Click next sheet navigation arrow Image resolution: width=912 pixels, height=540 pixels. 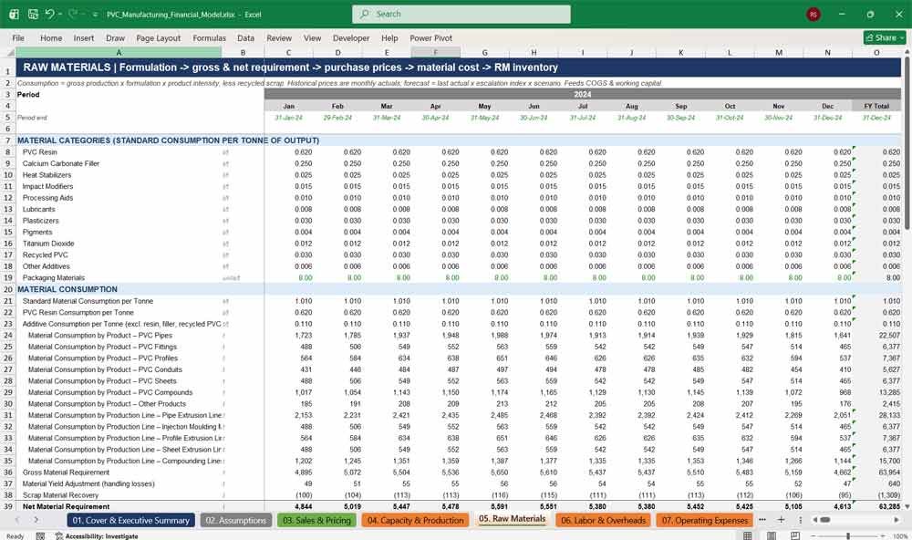point(36,520)
